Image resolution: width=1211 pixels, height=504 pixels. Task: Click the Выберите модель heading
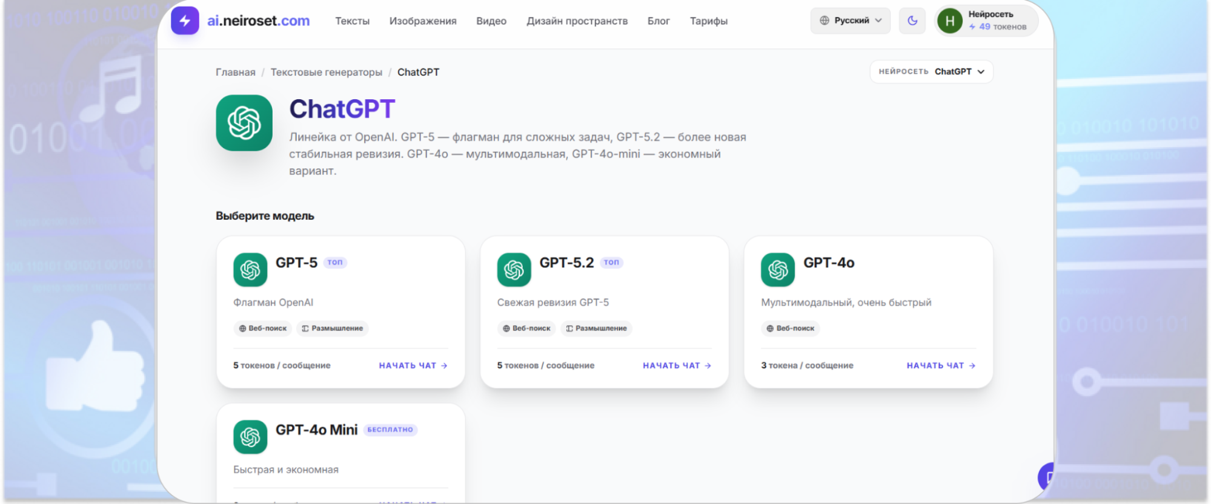[265, 216]
